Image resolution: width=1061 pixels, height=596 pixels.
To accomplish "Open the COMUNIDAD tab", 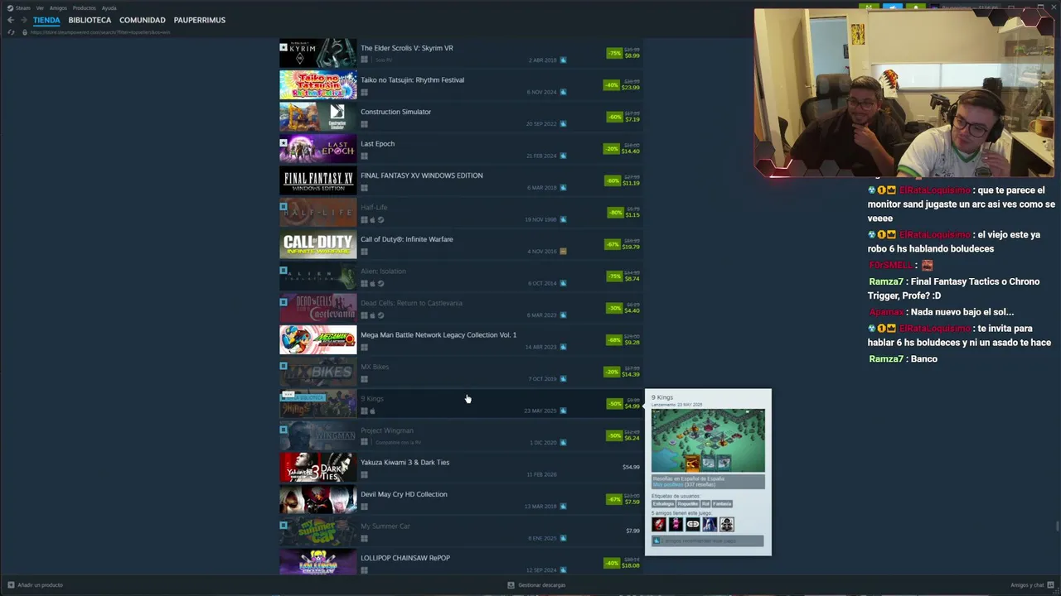I will (x=143, y=20).
